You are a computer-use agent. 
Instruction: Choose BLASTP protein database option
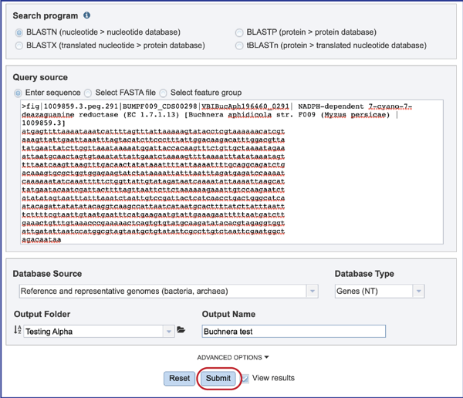click(239, 32)
